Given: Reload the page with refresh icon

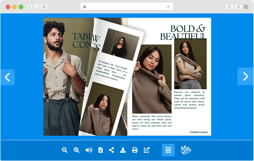Looking at the screenshot, I should (x=168, y=7).
